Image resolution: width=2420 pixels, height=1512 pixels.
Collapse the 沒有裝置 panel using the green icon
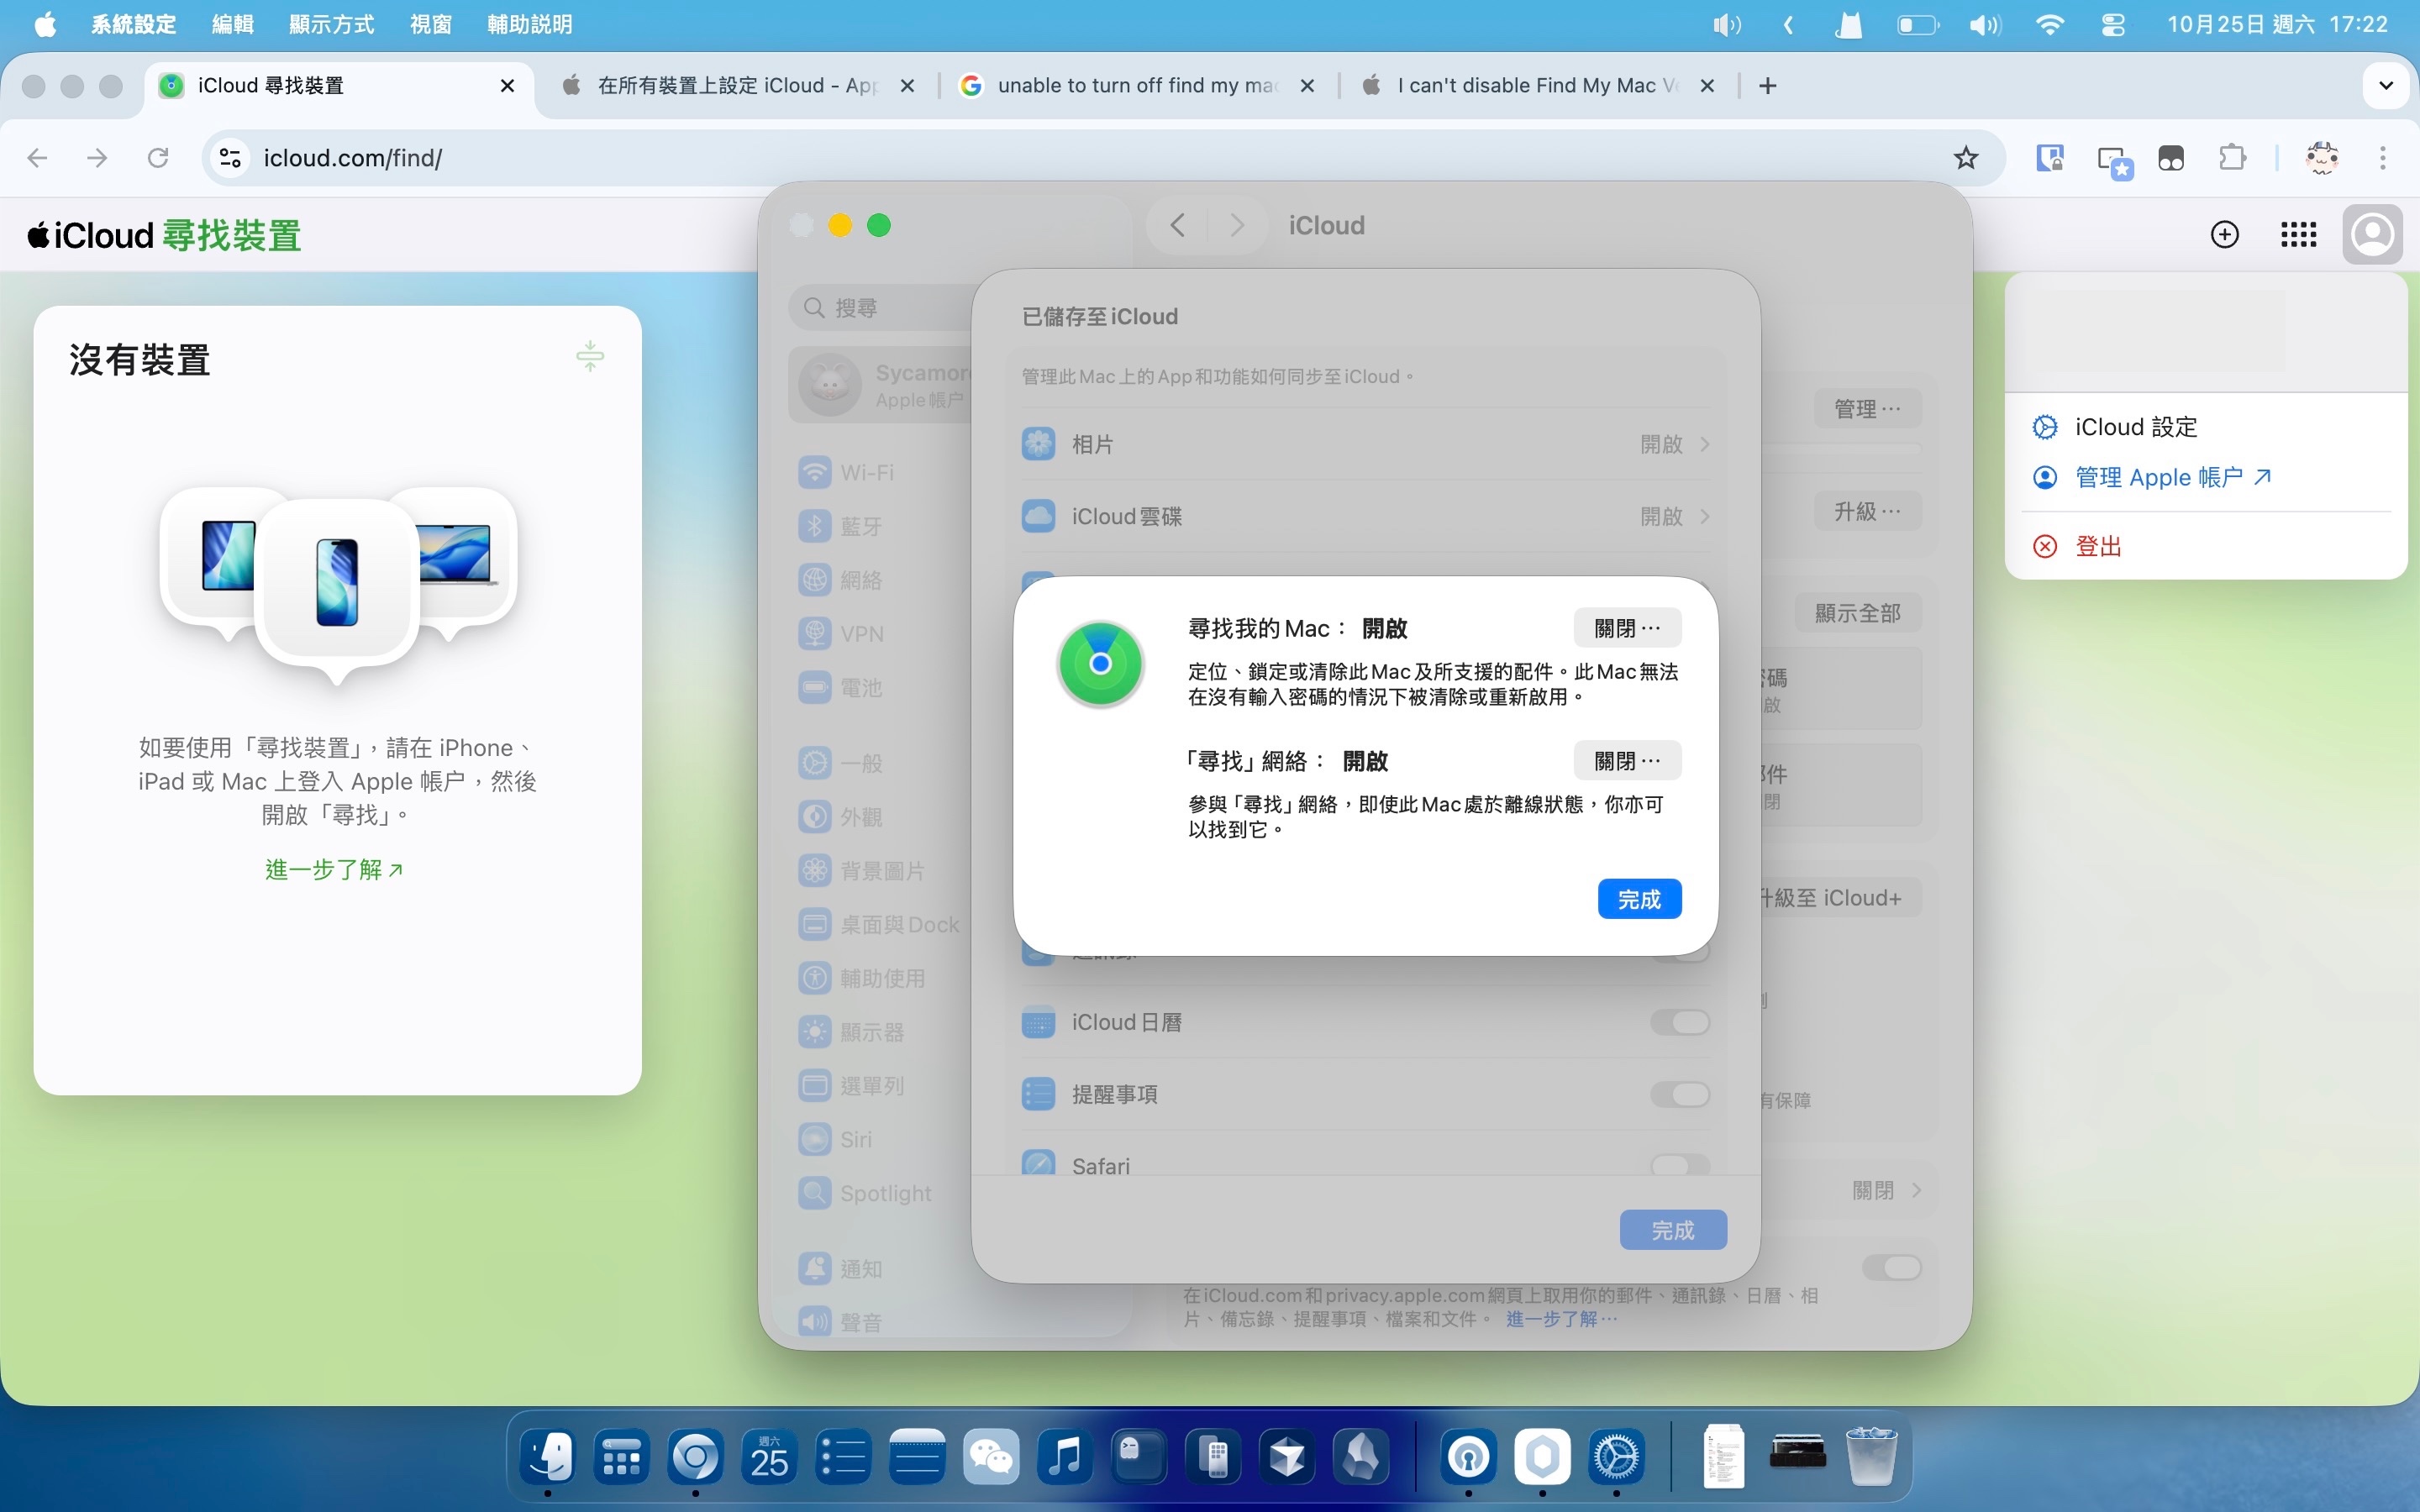[x=590, y=356]
